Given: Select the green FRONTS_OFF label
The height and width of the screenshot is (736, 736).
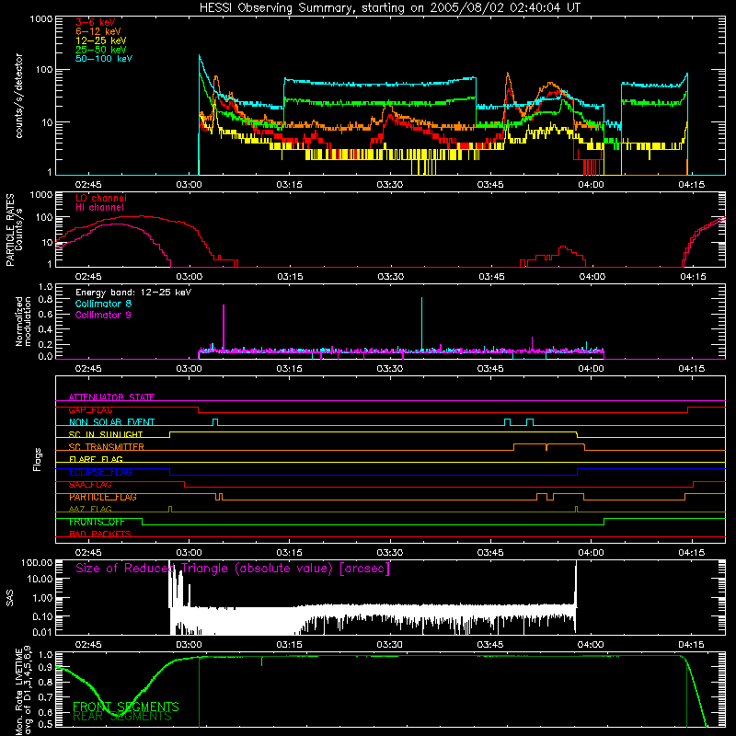Looking at the screenshot, I should (x=97, y=522).
